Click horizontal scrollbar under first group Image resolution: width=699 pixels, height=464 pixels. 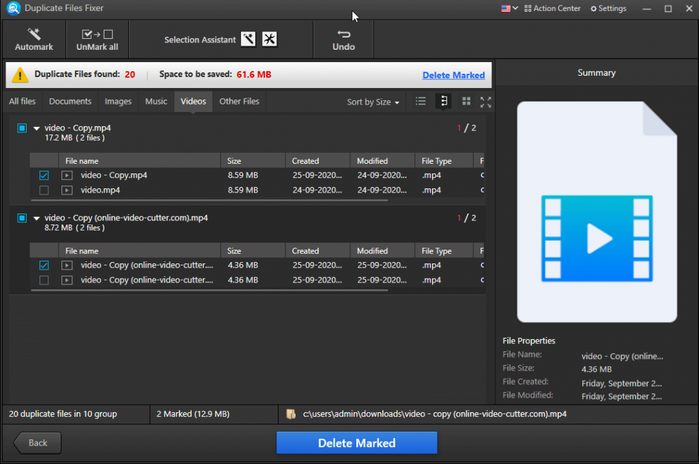(210, 201)
